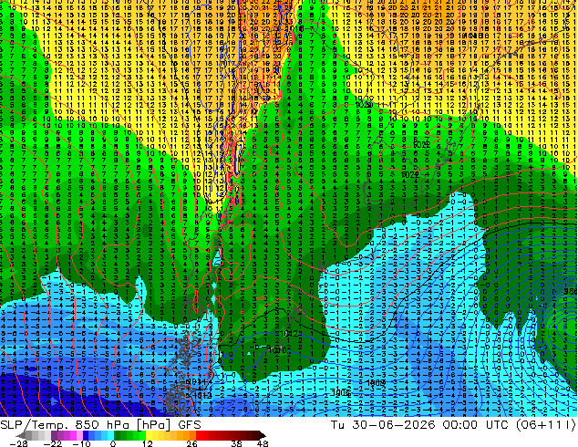Viewport: 578px width, 447px height.
Task: Click the 'SLP/Temp. 850 hPa [hPa] GFS' map title
Action: pyautogui.click(x=100, y=425)
